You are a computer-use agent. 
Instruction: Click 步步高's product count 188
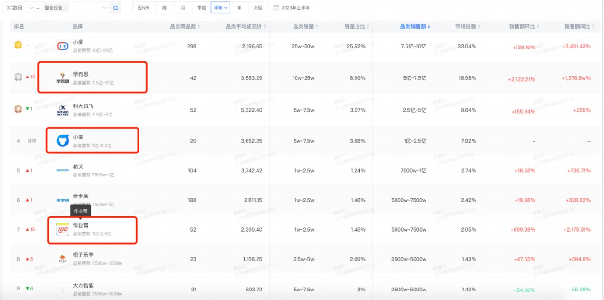192,200
